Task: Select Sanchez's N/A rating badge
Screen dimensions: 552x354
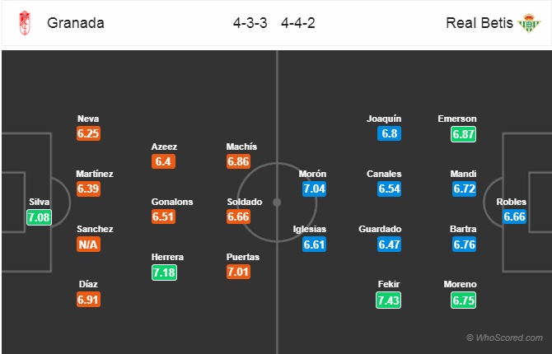Action: pos(89,245)
